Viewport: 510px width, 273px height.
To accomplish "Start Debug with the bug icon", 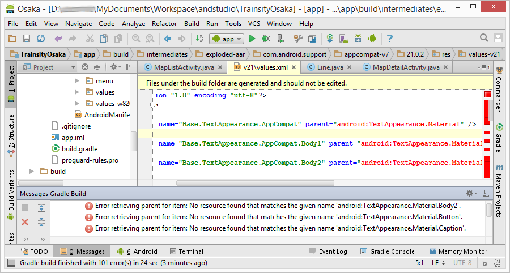I will point(266,39).
